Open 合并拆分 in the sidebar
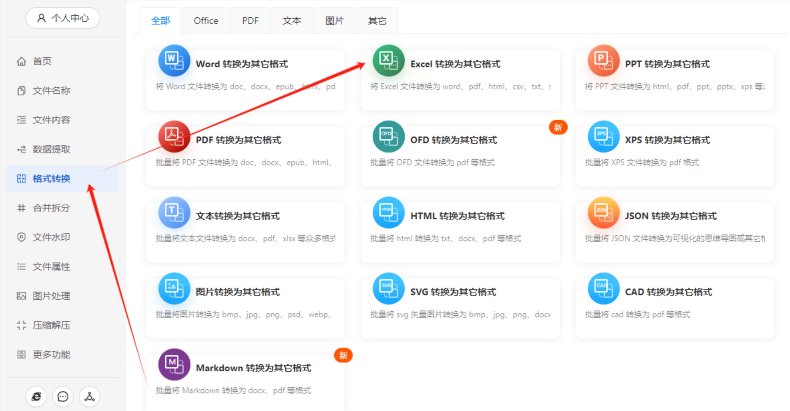Image resolution: width=790 pixels, height=411 pixels. coord(51,208)
